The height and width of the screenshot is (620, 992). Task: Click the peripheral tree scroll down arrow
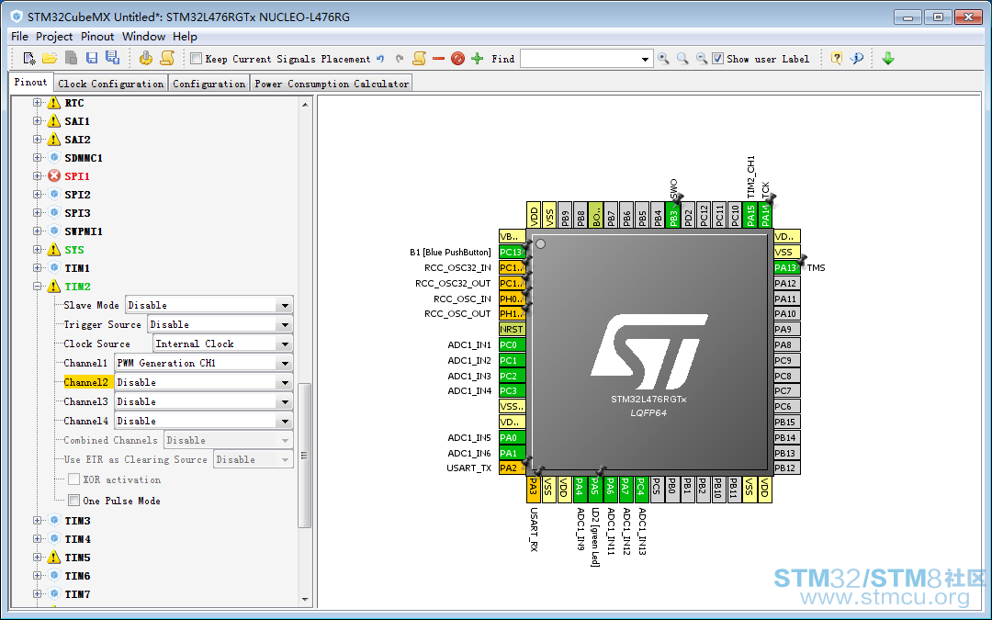coord(305,599)
